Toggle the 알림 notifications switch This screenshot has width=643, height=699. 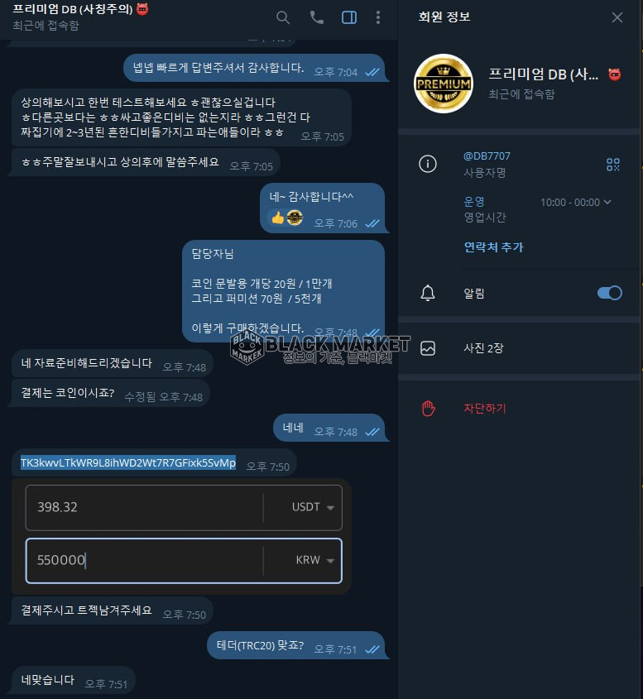pyautogui.click(x=610, y=293)
